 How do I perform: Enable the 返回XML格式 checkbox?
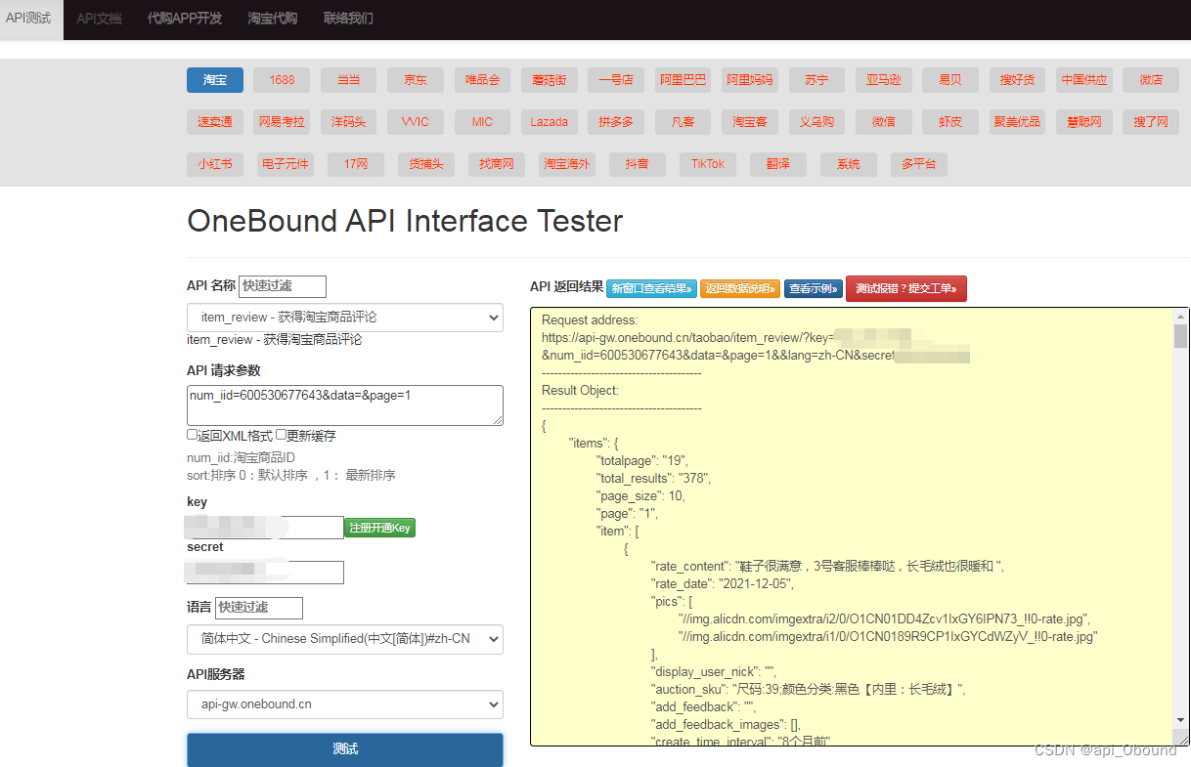(193, 435)
